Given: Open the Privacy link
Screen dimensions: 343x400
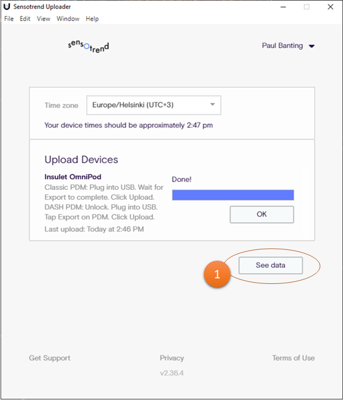Looking at the screenshot, I should [x=172, y=358].
